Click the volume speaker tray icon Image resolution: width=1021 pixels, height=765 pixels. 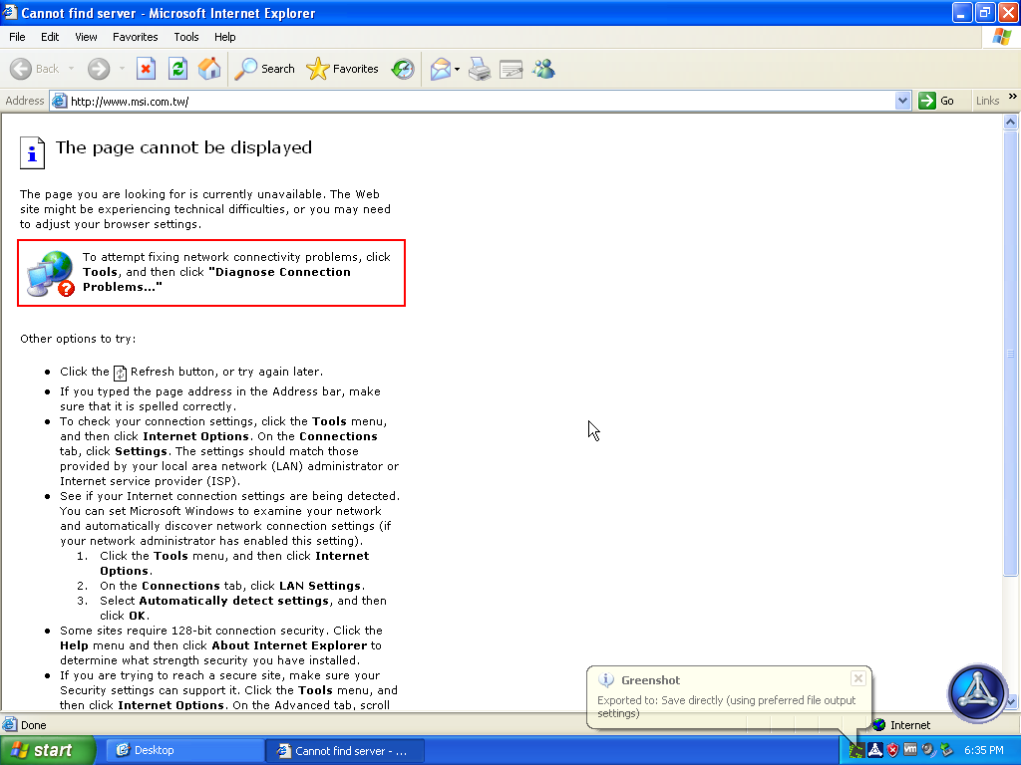pos(928,750)
